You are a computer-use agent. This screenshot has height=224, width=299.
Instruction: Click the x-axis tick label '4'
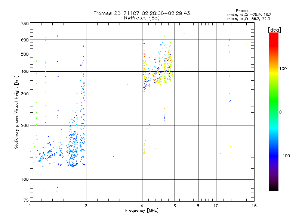click(x=142, y=206)
